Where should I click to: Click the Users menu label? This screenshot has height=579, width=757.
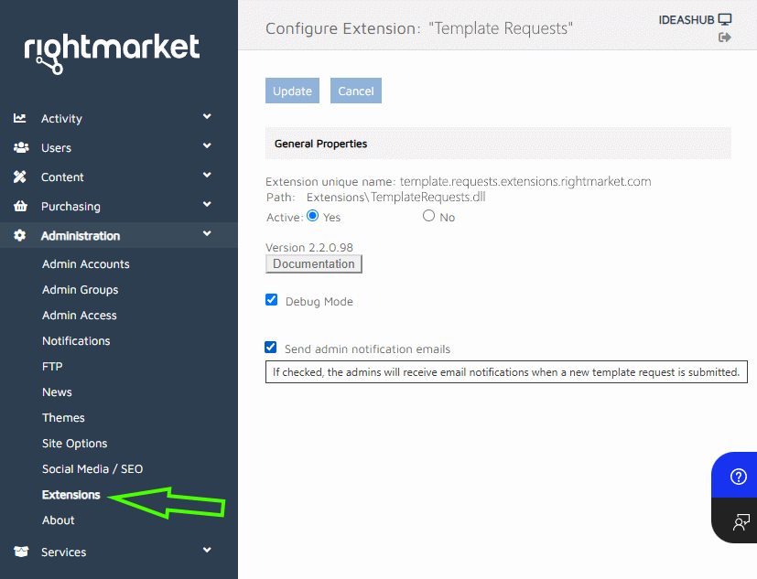(x=56, y=147)
